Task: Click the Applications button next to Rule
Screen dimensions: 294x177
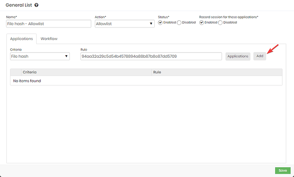Action: tap(238, 56)
